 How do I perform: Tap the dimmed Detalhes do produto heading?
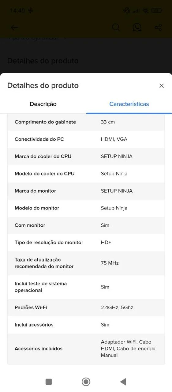43,61
